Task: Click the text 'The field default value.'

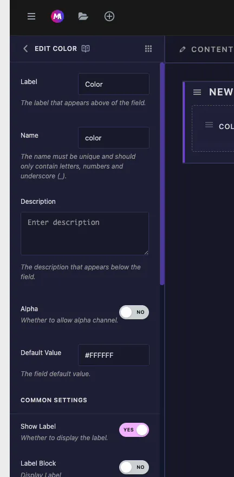Action: pyautogui.click(x=56, y=374)
